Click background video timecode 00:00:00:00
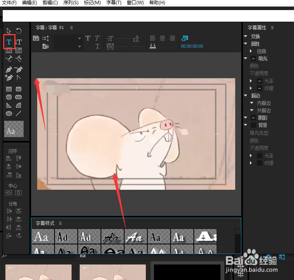 point(192,46)
